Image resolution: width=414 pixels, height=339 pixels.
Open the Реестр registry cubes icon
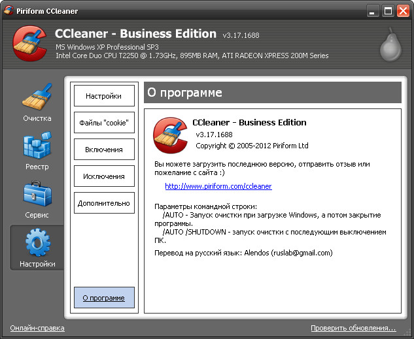point(37,146)
